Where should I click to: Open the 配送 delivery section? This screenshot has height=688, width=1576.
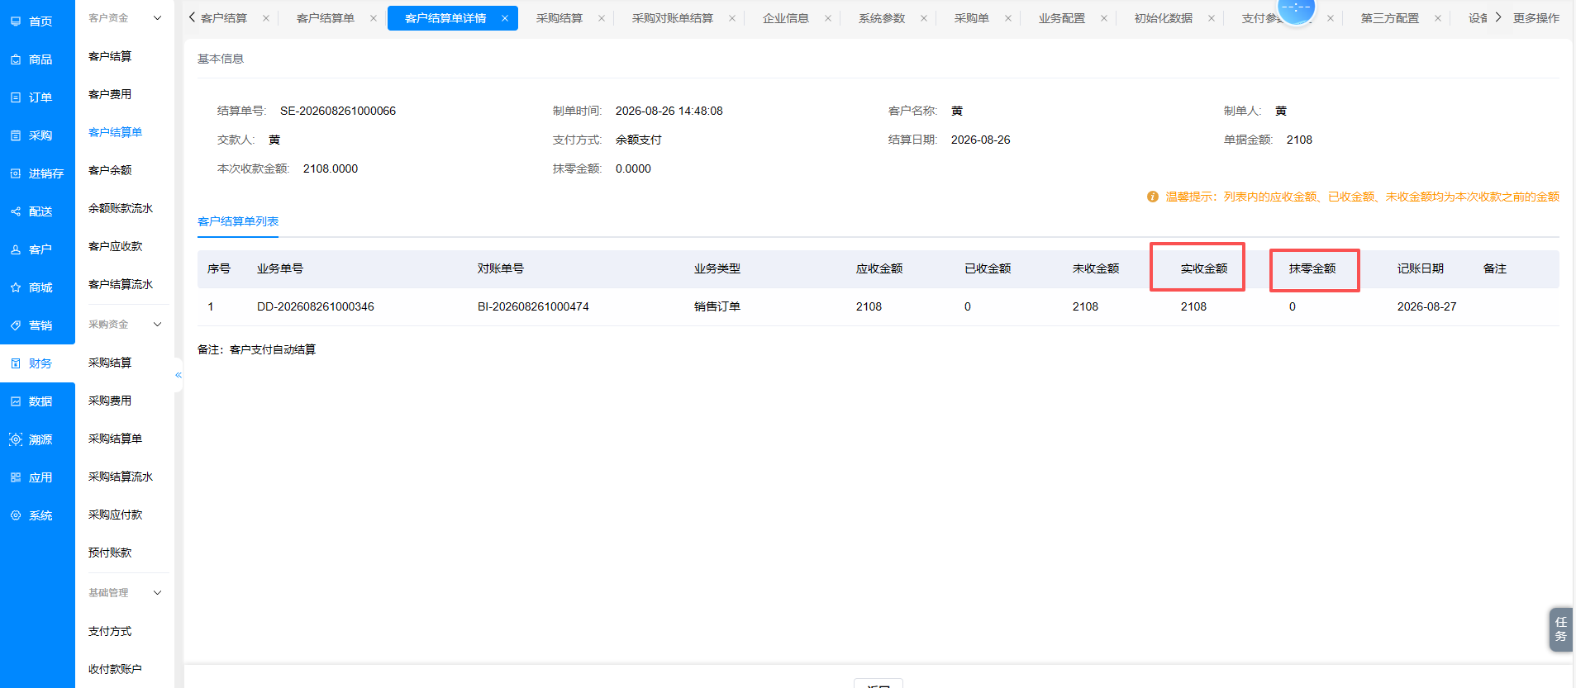37,211
